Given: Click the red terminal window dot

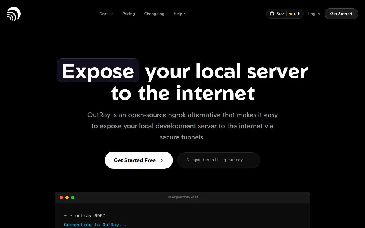Looking at the screenshot, I should pyautogui.click(x=61, y=198).
